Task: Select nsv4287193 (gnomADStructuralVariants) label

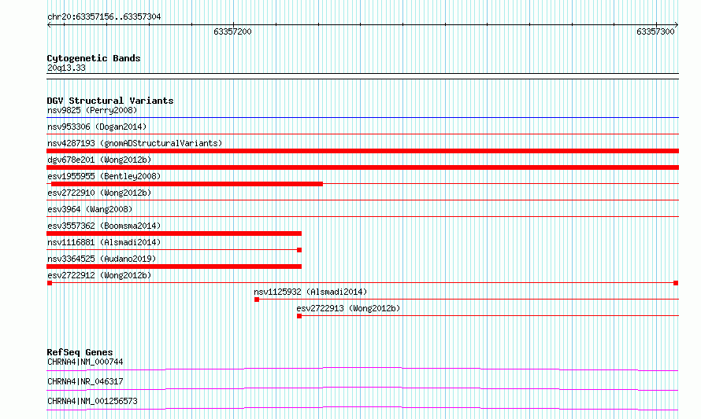Action: pos(135,143)
